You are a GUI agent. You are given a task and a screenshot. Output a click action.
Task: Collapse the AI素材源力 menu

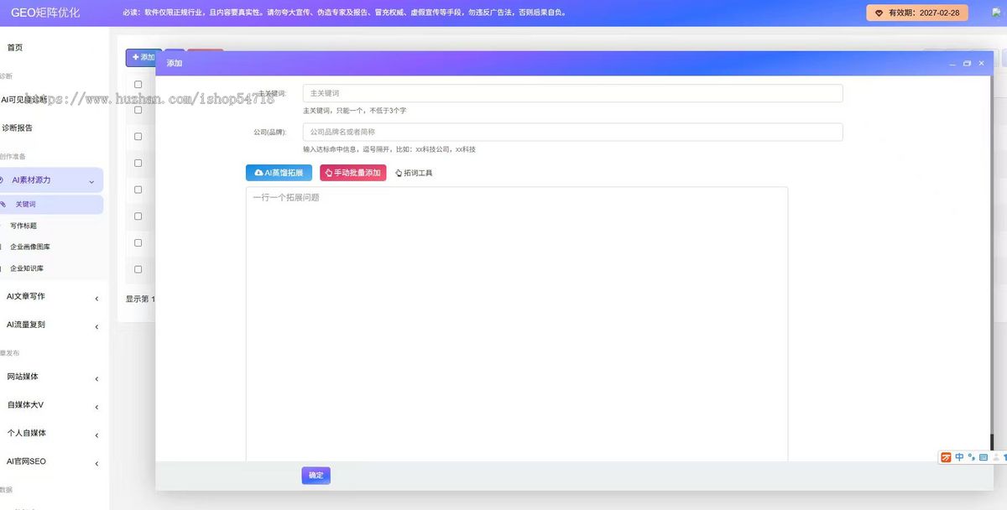tap(52, 180)
